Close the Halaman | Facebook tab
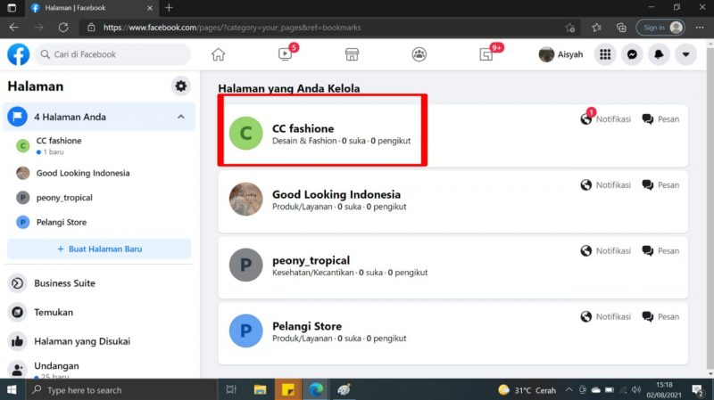Image resolution: width=714 pixels, height=400 pixels. point(150,8)
